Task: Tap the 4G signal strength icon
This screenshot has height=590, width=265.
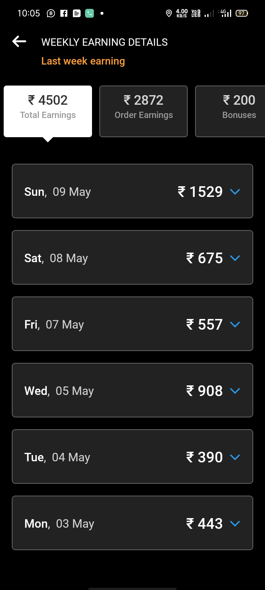Action: point(225,14)
